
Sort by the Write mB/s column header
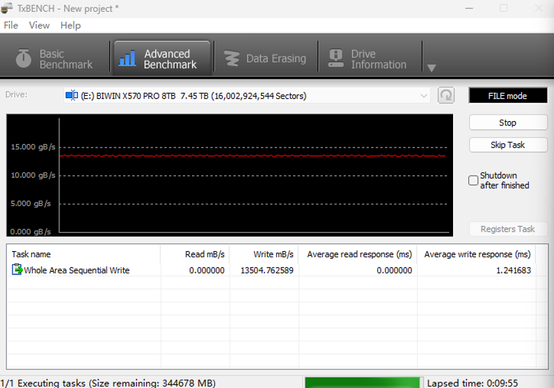pyautogui.click(x=264, y=254)
